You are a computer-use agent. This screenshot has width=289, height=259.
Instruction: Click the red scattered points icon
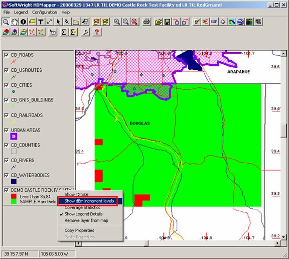pos(32,32)
